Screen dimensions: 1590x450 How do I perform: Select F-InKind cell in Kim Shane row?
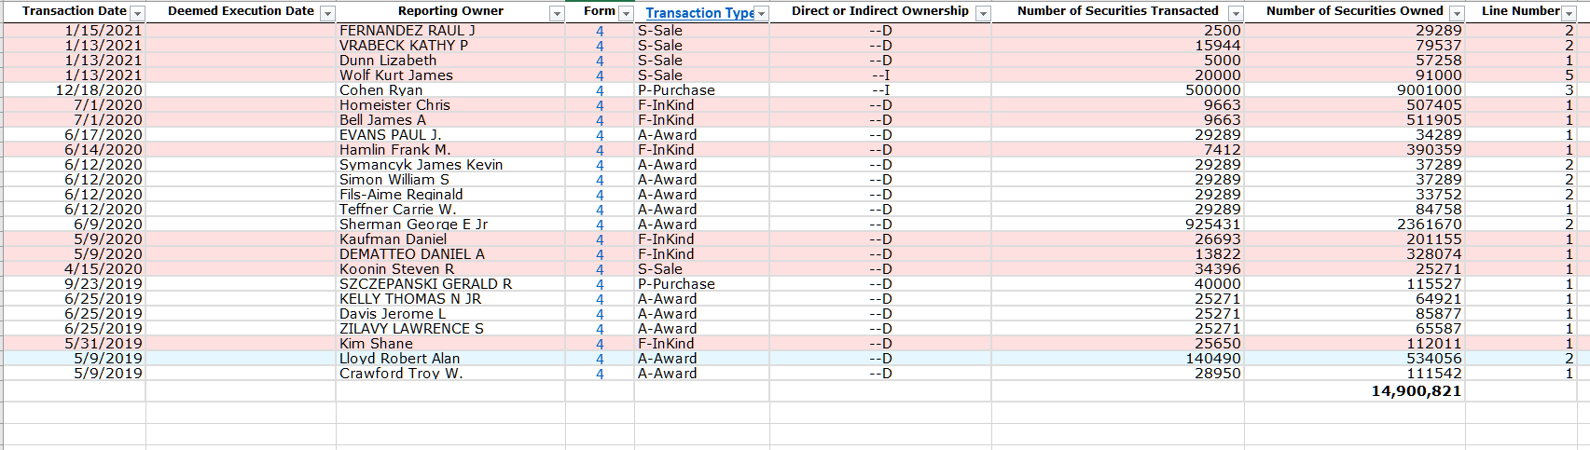(701, 344)
